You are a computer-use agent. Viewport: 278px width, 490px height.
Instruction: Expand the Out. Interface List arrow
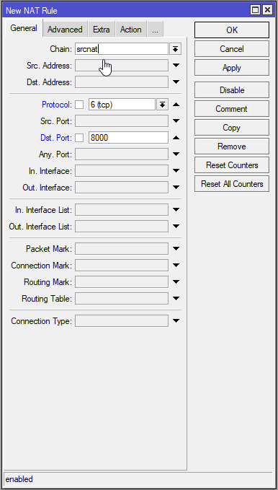click(176, 226)
